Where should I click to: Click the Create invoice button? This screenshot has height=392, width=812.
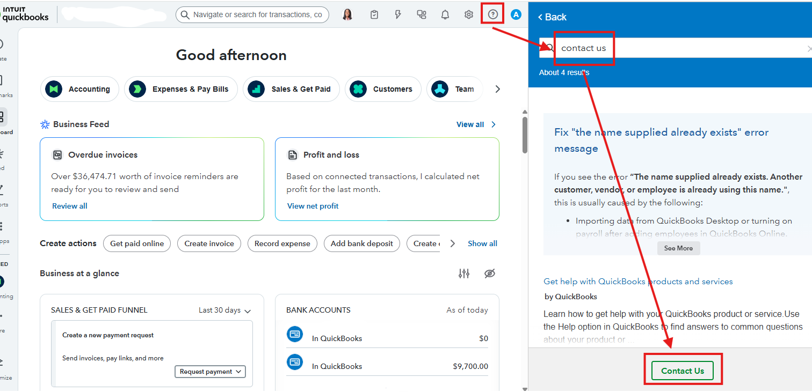209,243
